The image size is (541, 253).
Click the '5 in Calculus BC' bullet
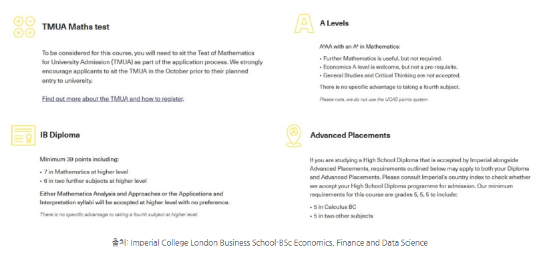pyautogui.click(x=333, y=207)
